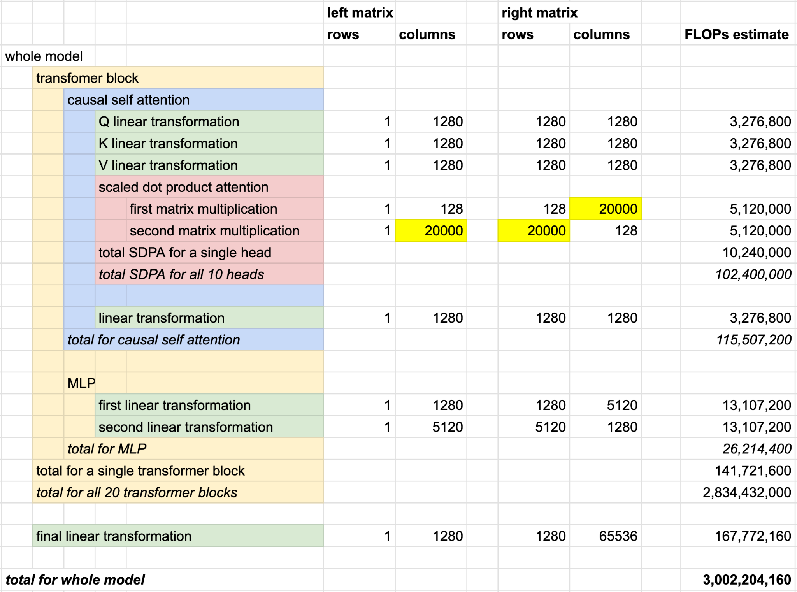Click the 'MLP' label cell

tap(81, 383)
